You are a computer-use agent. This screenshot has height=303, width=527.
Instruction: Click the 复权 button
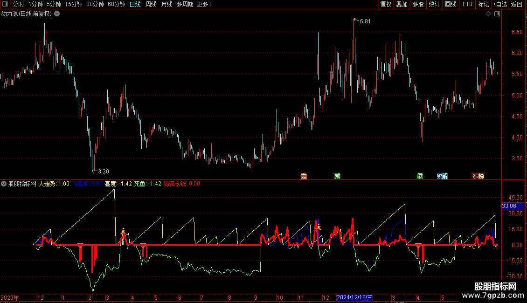pos(386,4)
